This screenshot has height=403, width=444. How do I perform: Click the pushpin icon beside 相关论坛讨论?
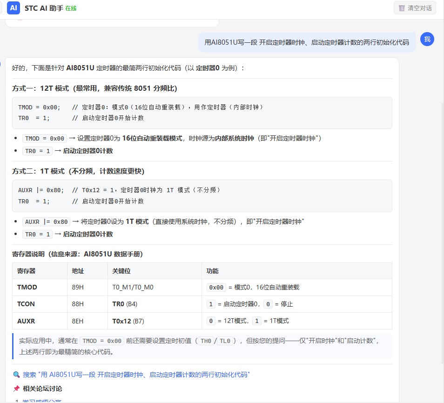click(16, 389)
